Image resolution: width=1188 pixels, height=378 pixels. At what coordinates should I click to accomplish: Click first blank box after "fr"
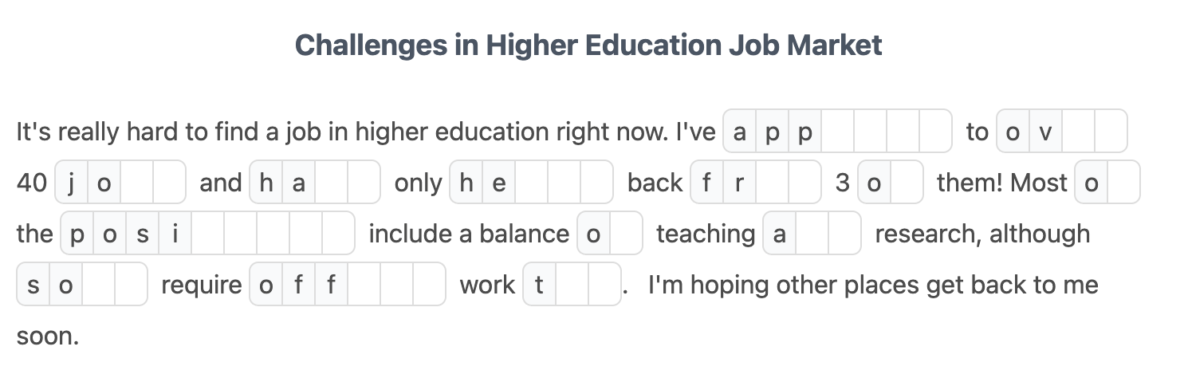click(x=772, y=183)
